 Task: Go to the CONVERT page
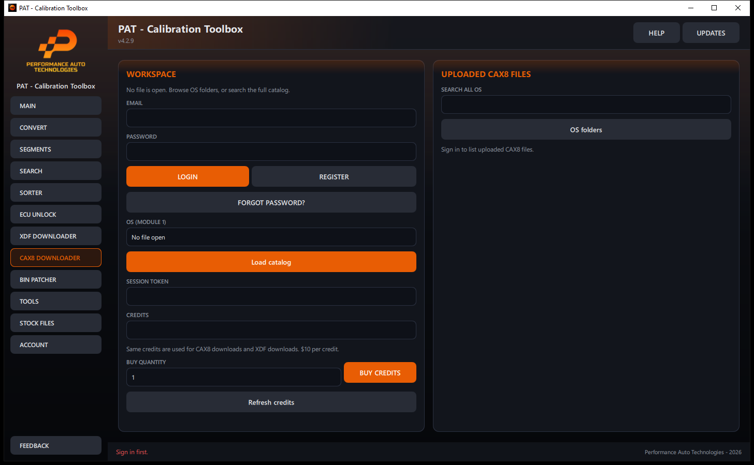[56, 127]
